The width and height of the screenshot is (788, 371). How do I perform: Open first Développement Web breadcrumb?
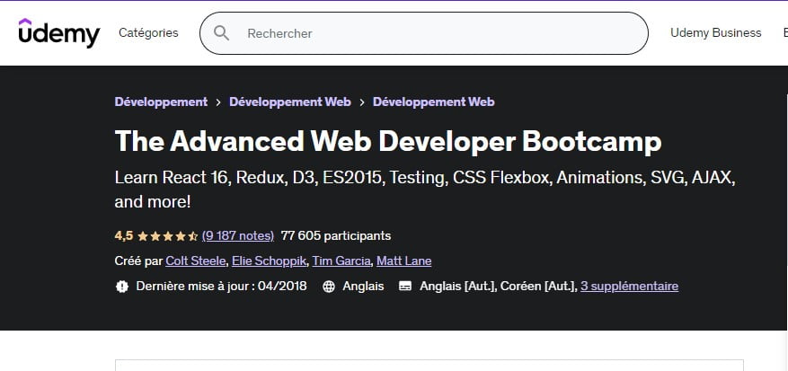290,102
